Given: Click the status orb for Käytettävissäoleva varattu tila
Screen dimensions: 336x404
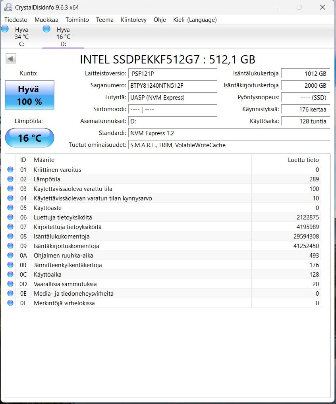Looking at the screenshot, I should [x=10, y=189].
